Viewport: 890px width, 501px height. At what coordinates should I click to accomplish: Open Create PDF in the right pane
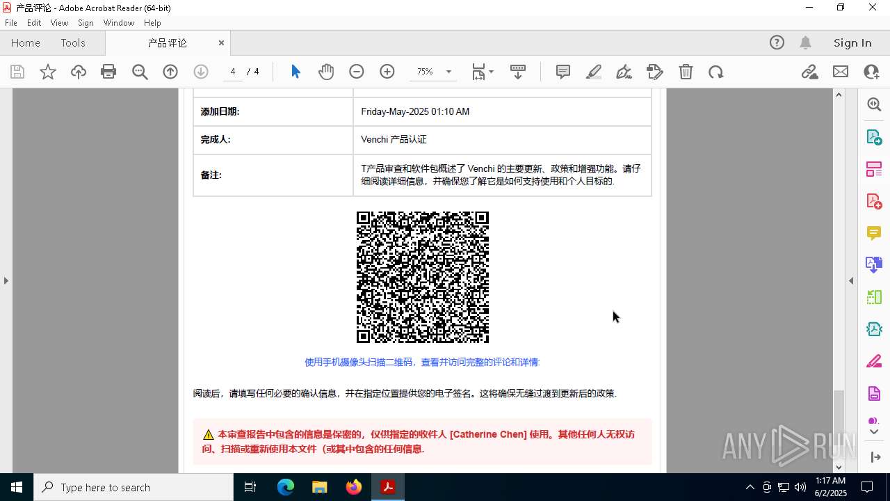click(874, 200)
